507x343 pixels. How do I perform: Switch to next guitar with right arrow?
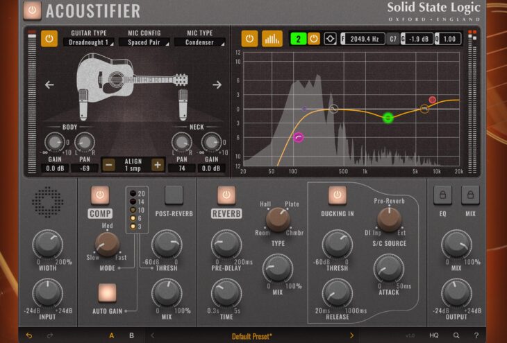[x=217, y=85]
